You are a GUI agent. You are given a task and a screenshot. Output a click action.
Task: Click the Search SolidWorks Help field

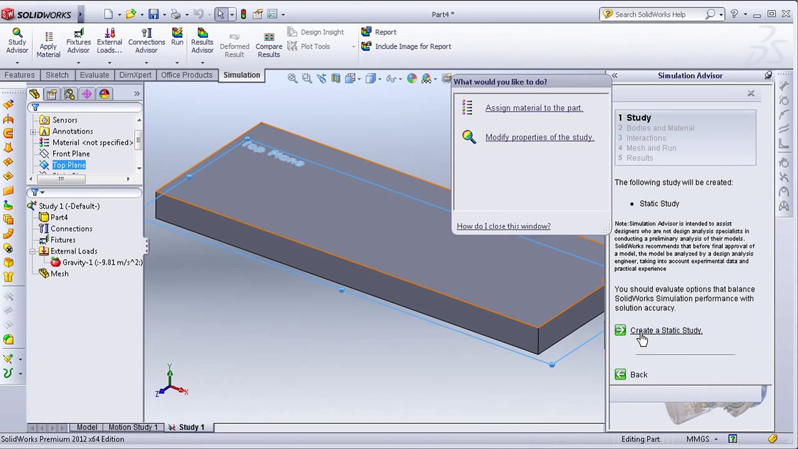point(657,15)
